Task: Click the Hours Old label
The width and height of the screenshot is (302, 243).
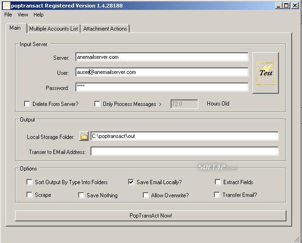Action: coord(218,104)
